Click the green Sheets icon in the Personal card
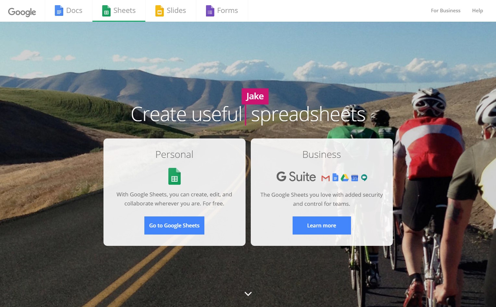The width and height of the screenshot is (496, 307). 175,176
